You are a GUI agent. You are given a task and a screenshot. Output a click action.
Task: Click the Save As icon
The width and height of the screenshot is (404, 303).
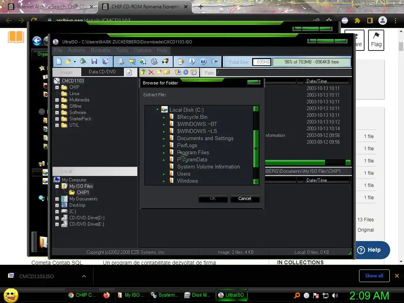105,62
